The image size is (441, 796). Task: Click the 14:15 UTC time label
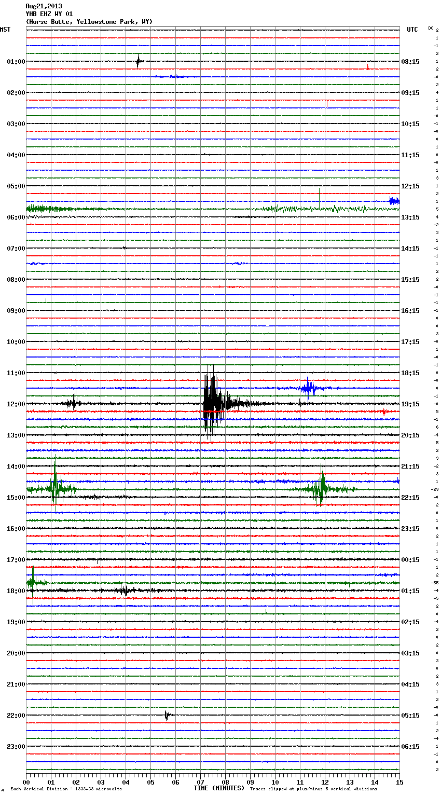(x=410, y=249)
